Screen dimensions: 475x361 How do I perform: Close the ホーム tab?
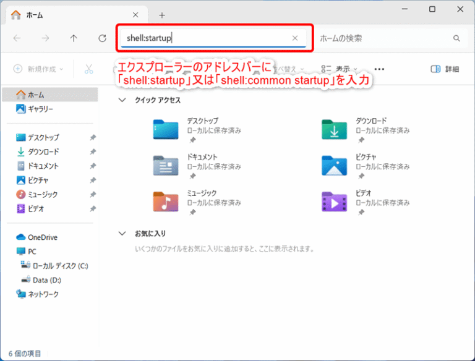(x=135, y=15)
